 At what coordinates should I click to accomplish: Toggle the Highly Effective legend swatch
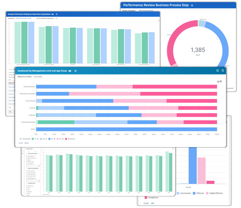tap(207, 193)
